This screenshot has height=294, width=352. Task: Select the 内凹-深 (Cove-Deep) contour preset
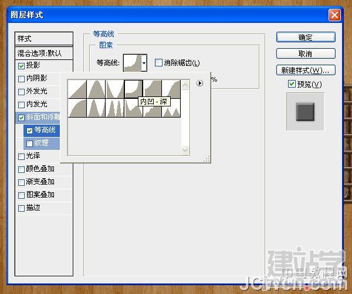coord(133,89)
